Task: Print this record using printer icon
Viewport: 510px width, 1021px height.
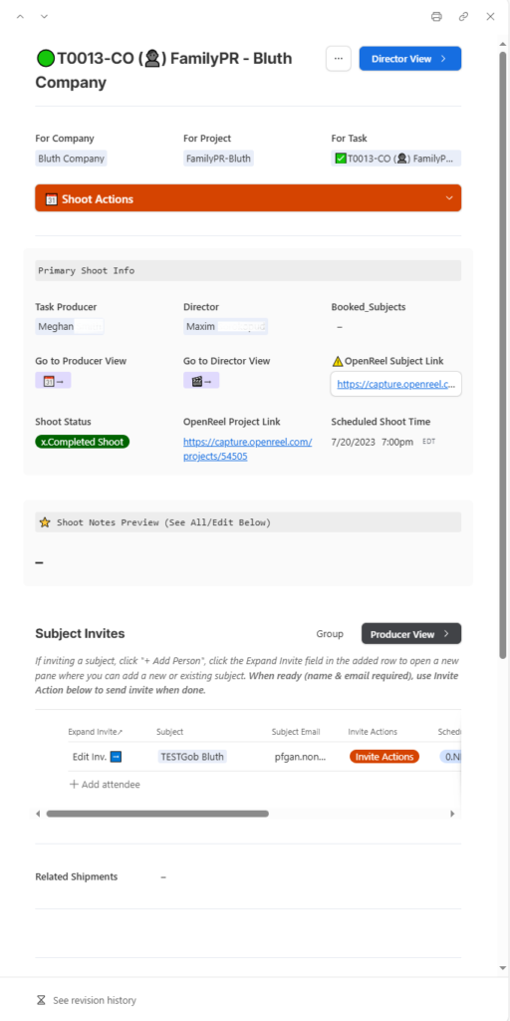Action: click(x=436, y=16)
